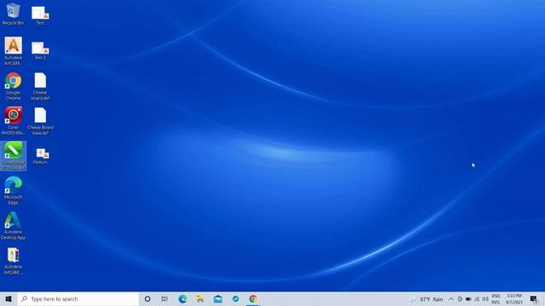Select the Flotturs desktop file icon

point(40,156)
